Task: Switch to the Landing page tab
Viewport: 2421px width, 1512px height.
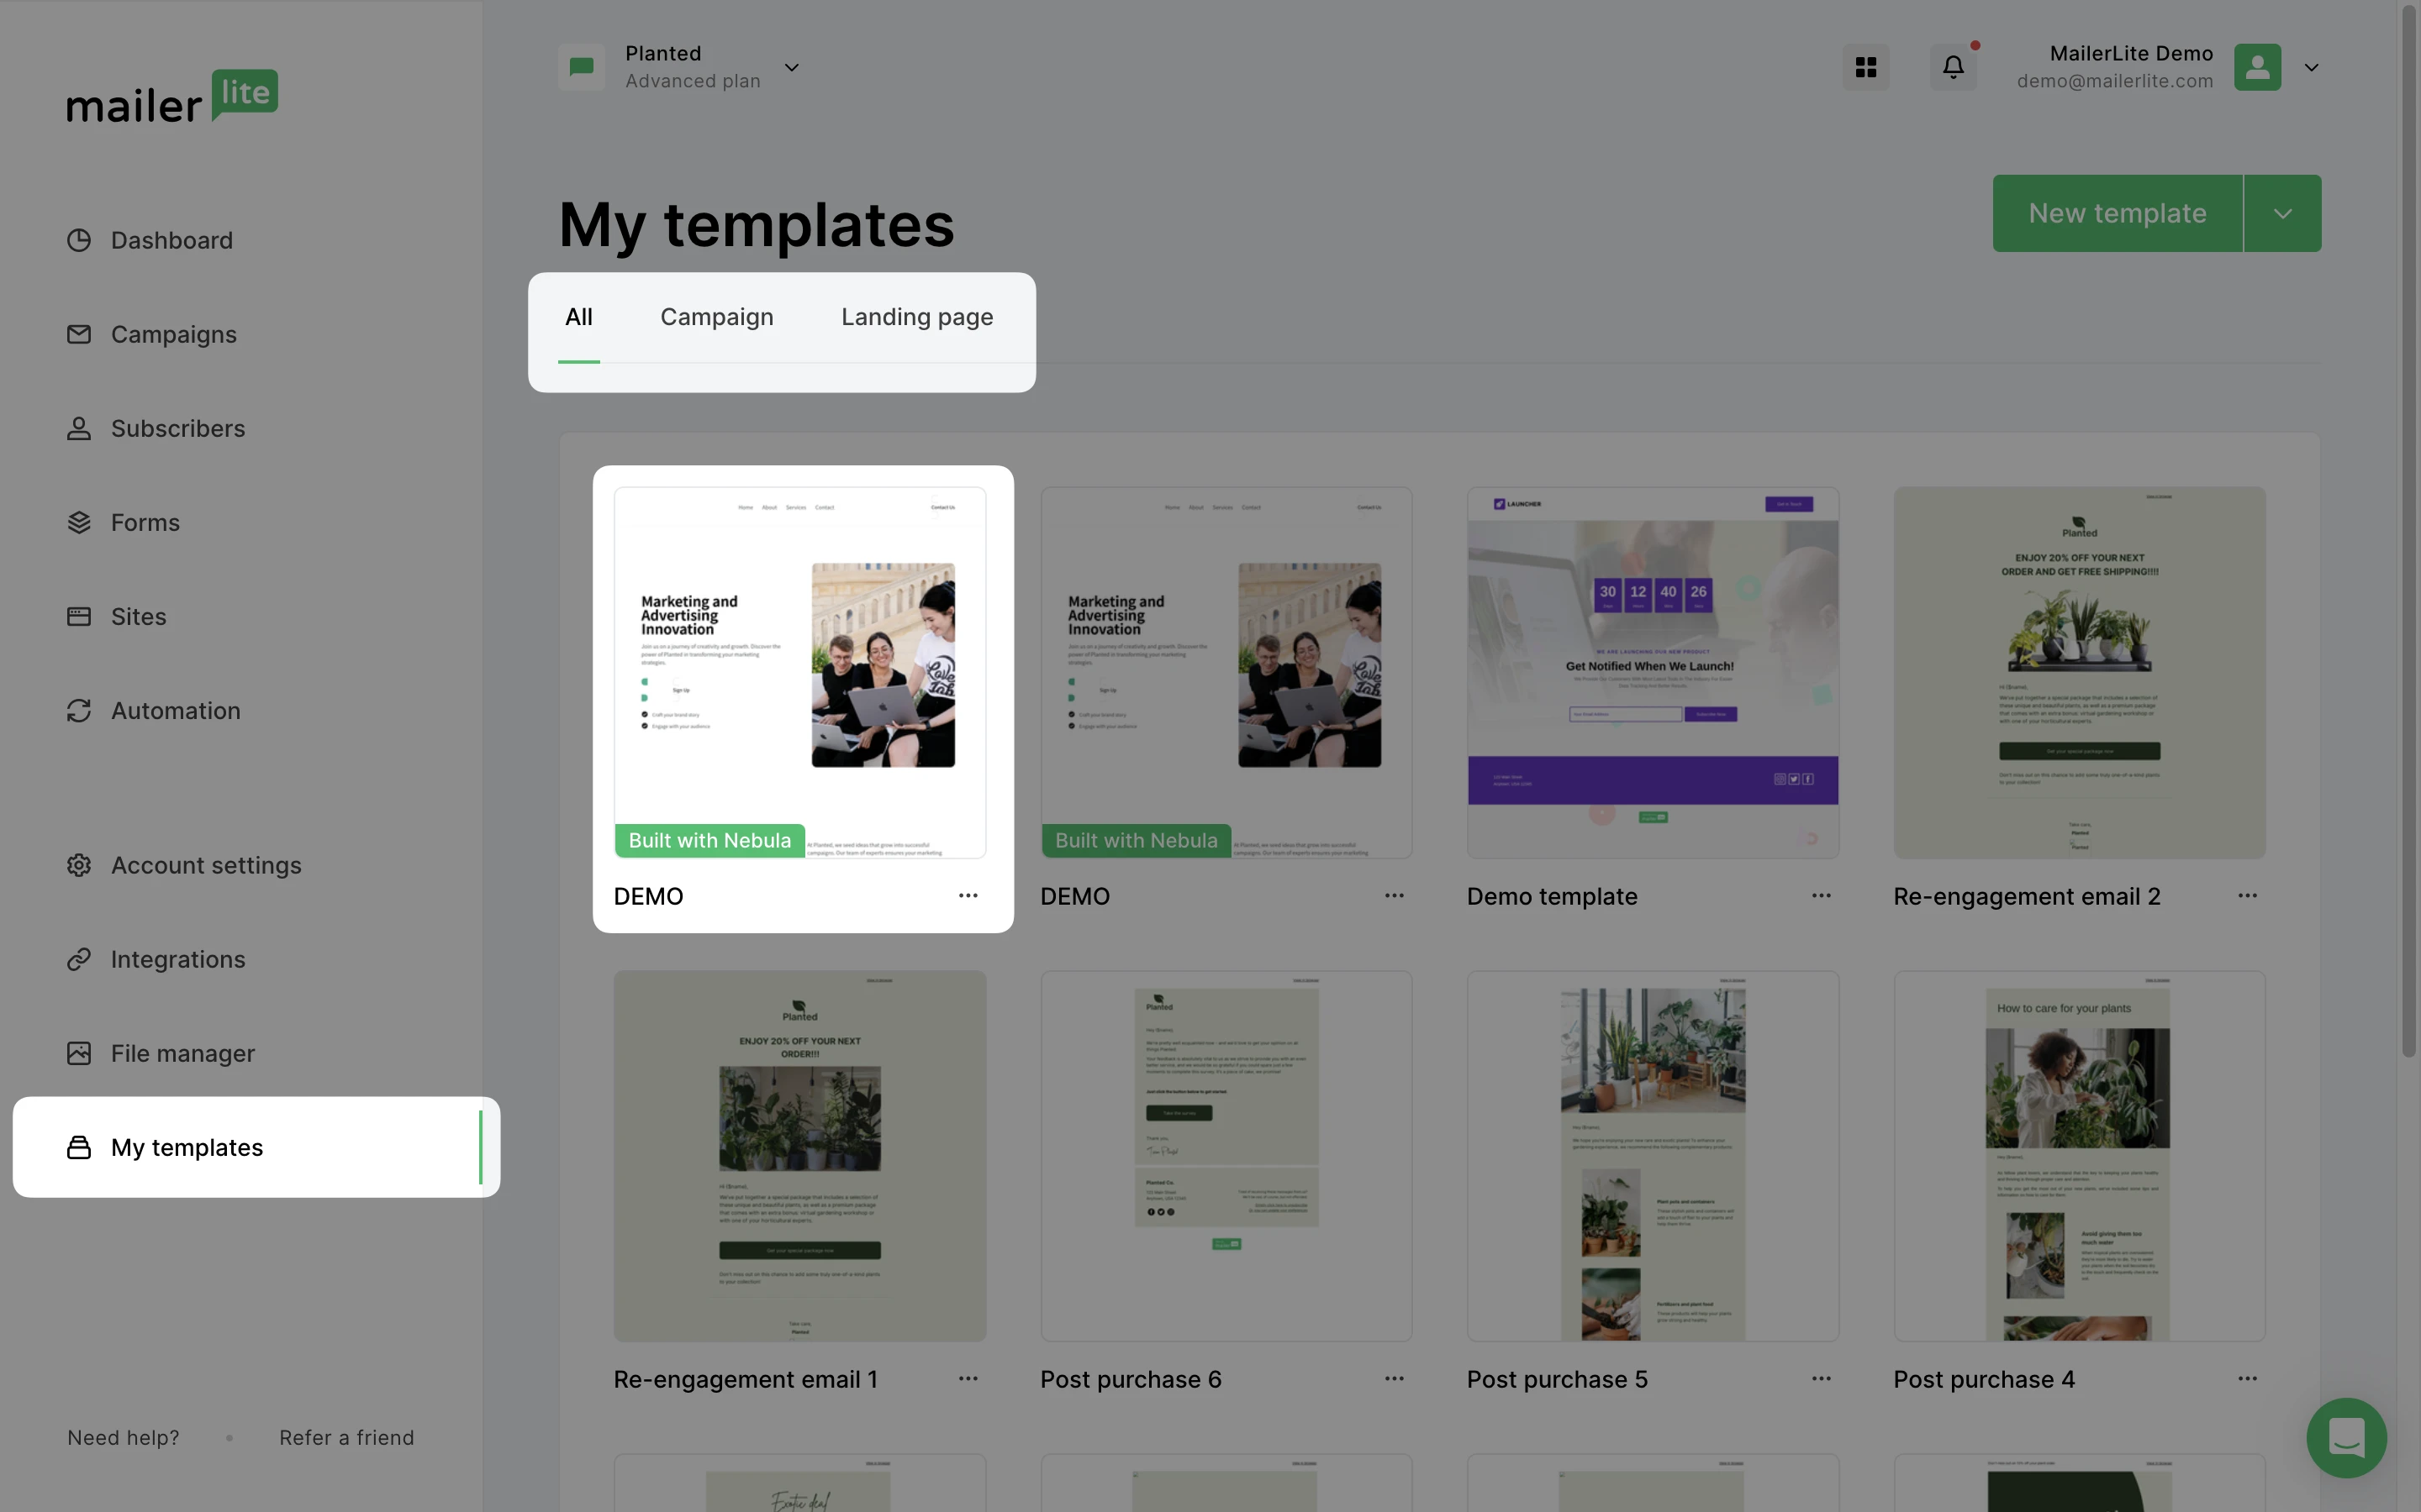Action: [916, 317]
